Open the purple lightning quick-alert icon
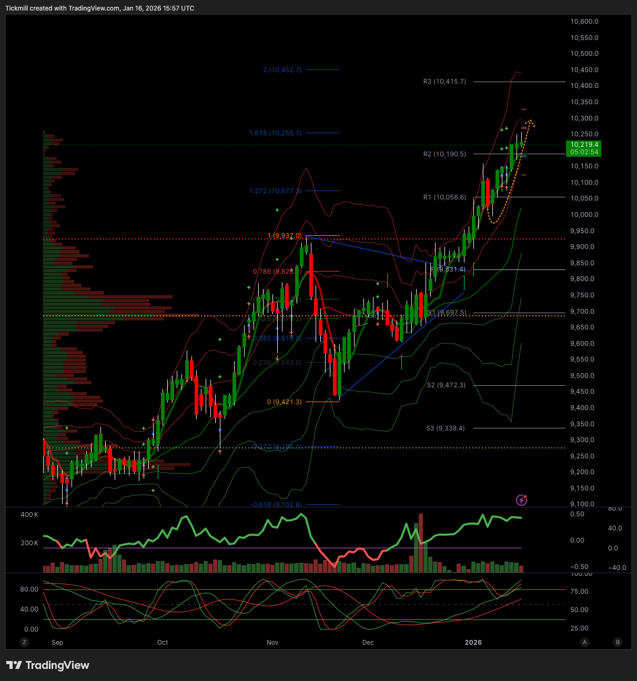The width and height of the screenshot is (637, 681). (521, 500)
